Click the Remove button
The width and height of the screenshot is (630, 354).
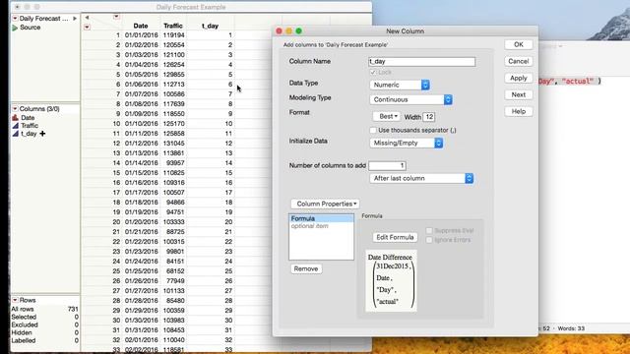[x=306, y=268]
